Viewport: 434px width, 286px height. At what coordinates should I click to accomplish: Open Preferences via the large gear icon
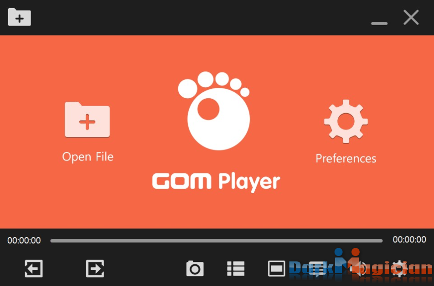(x=346, y=121)
